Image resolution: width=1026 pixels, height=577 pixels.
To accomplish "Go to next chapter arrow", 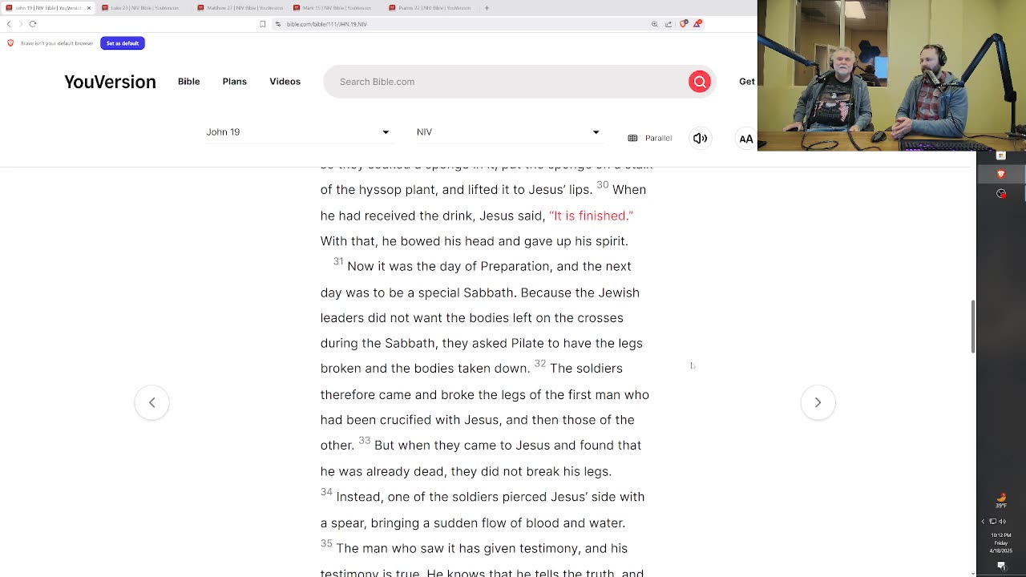I will (818, 402).
